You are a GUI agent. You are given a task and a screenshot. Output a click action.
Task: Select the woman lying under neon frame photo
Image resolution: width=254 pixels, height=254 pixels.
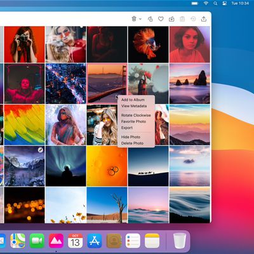24,84
